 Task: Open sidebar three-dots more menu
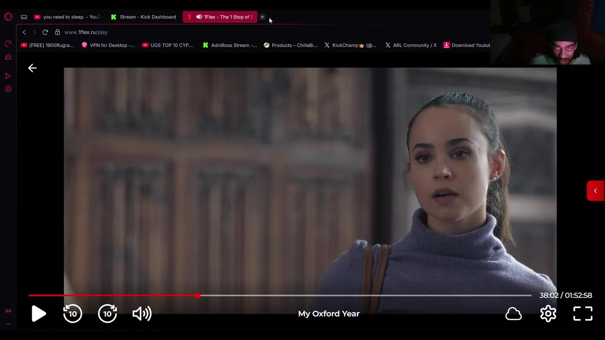[8, 324]
